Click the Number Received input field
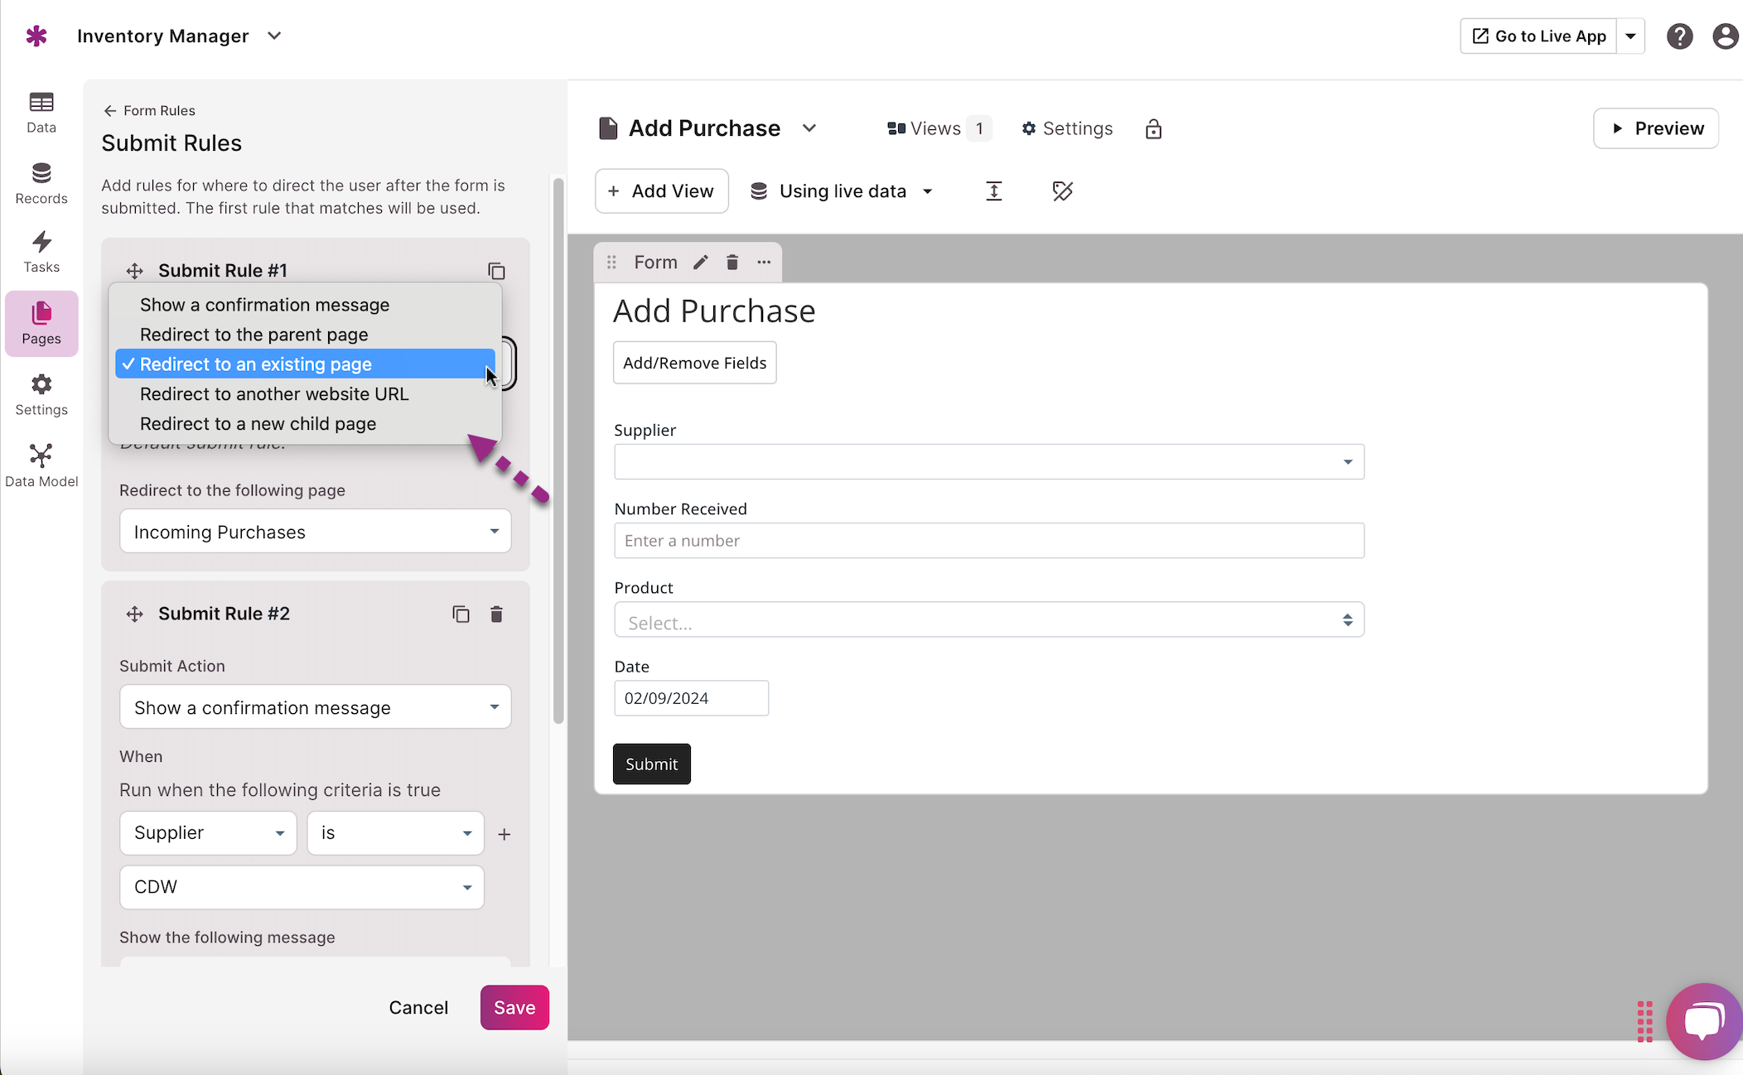 989,540
